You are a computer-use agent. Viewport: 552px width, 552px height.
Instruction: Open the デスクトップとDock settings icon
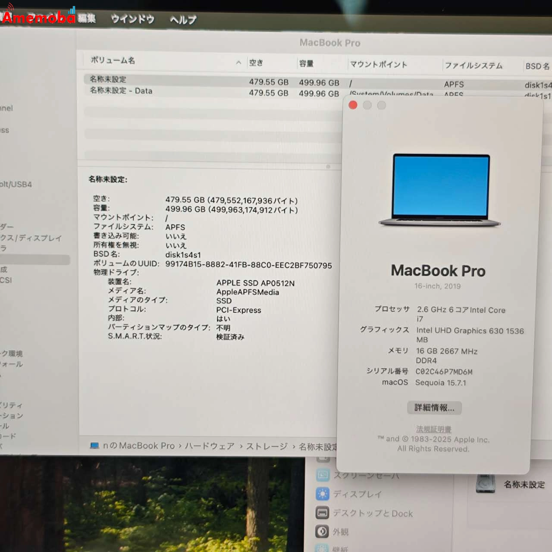tap(323, 513)
